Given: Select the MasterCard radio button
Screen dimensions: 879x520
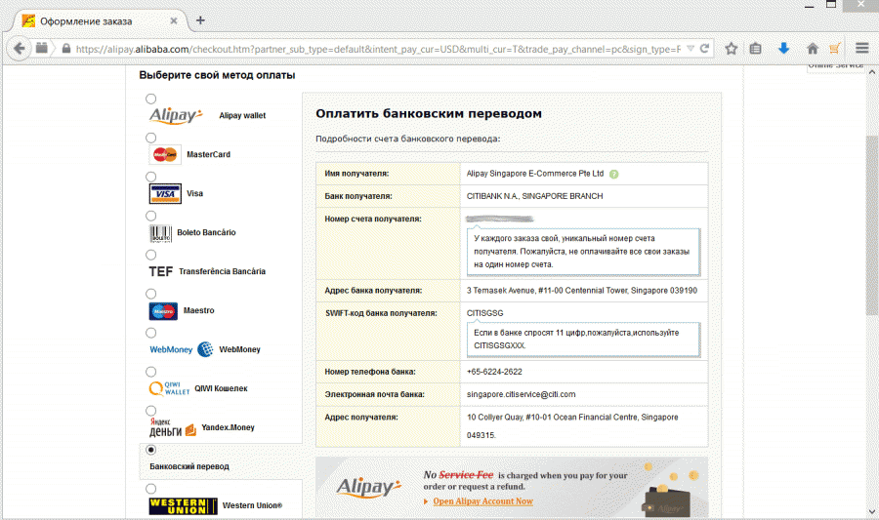Looking at the screenshot, I should 150,138.
